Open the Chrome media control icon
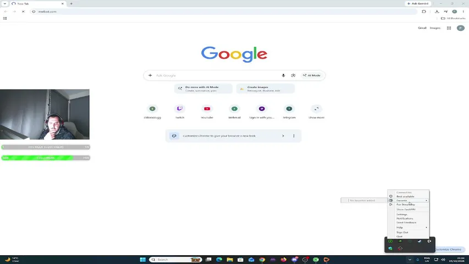469x264 pixels. pos(446,12)
